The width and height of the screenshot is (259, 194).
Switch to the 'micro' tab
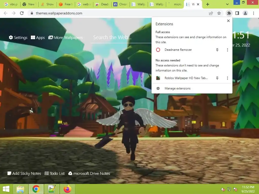tap(175, 4)
